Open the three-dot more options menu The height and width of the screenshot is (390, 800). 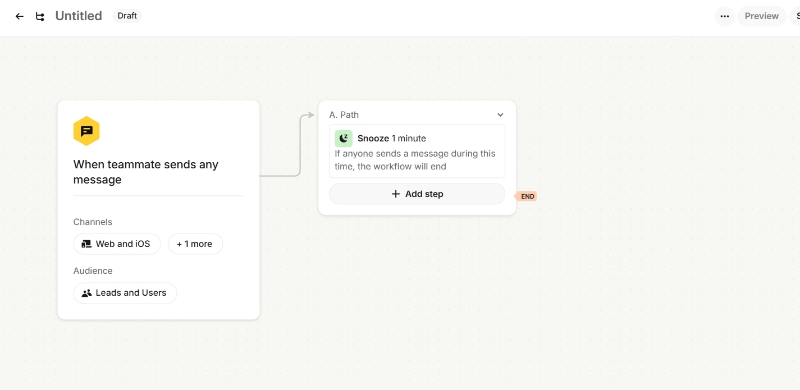(724, 16)
